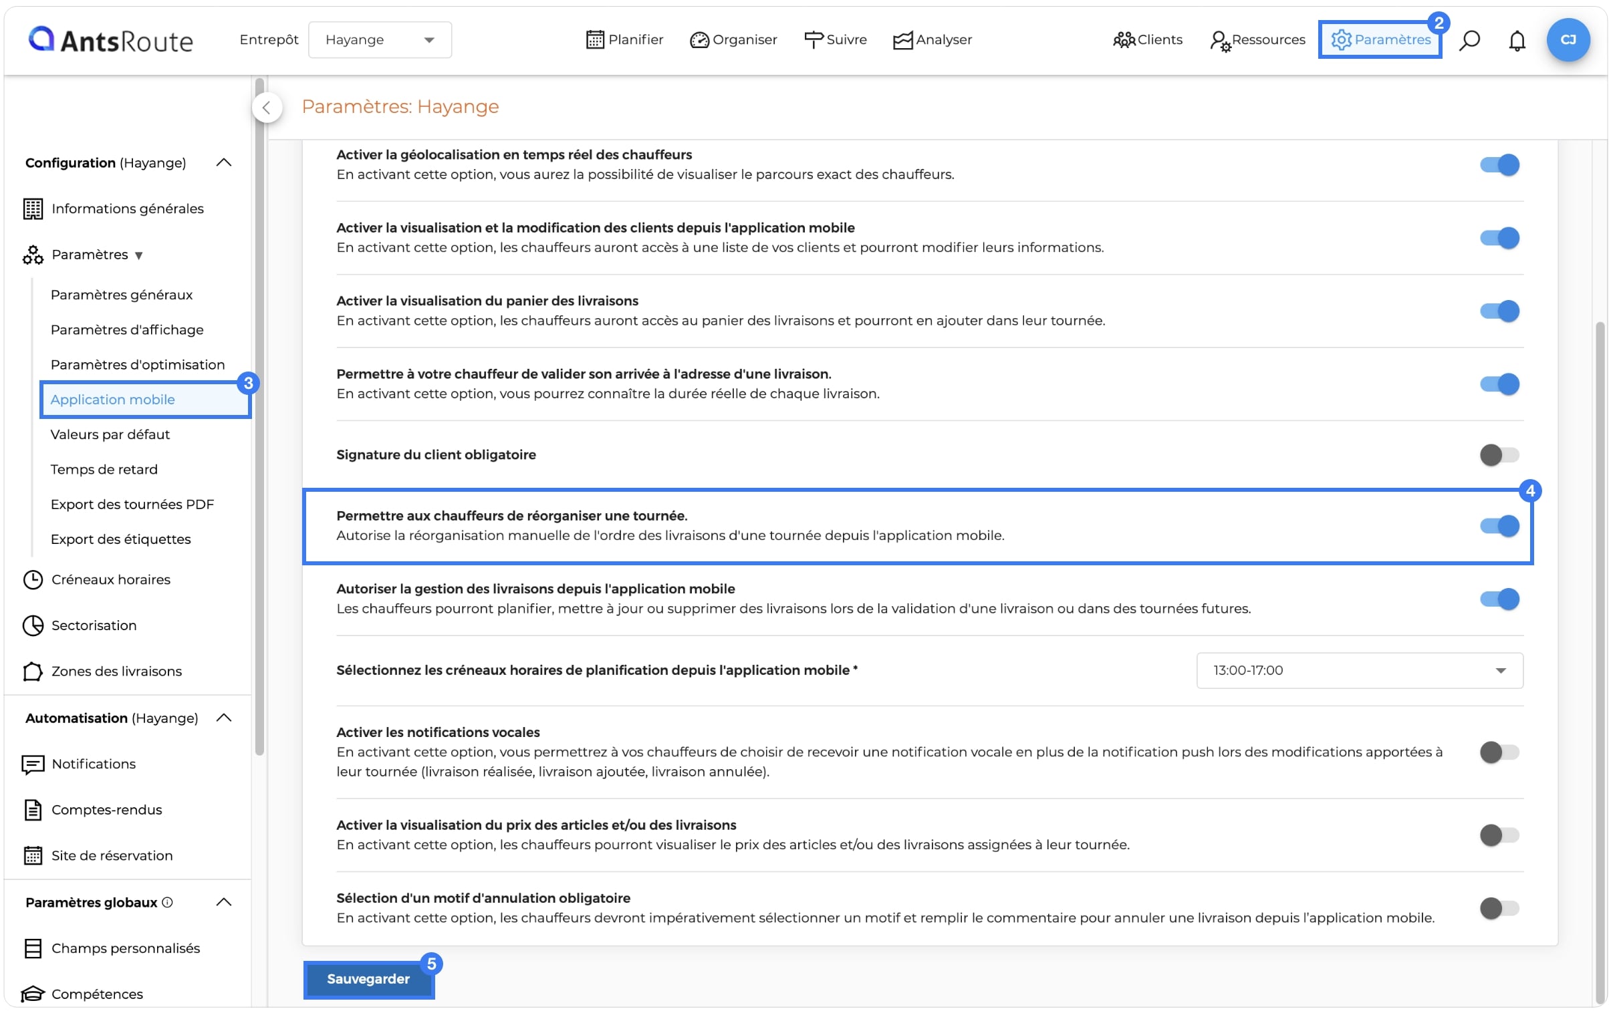This screenshot has height=1013, width=1611.
Task: Toggle delivery management from mobile app
Action: (x=1499, y=599)
